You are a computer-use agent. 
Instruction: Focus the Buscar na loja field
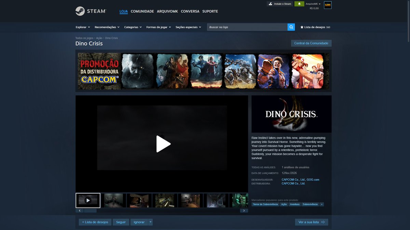pyautogui.click(x=247, y=27)
